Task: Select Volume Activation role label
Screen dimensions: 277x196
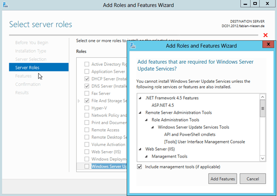Action: click(x=108, y=144)
